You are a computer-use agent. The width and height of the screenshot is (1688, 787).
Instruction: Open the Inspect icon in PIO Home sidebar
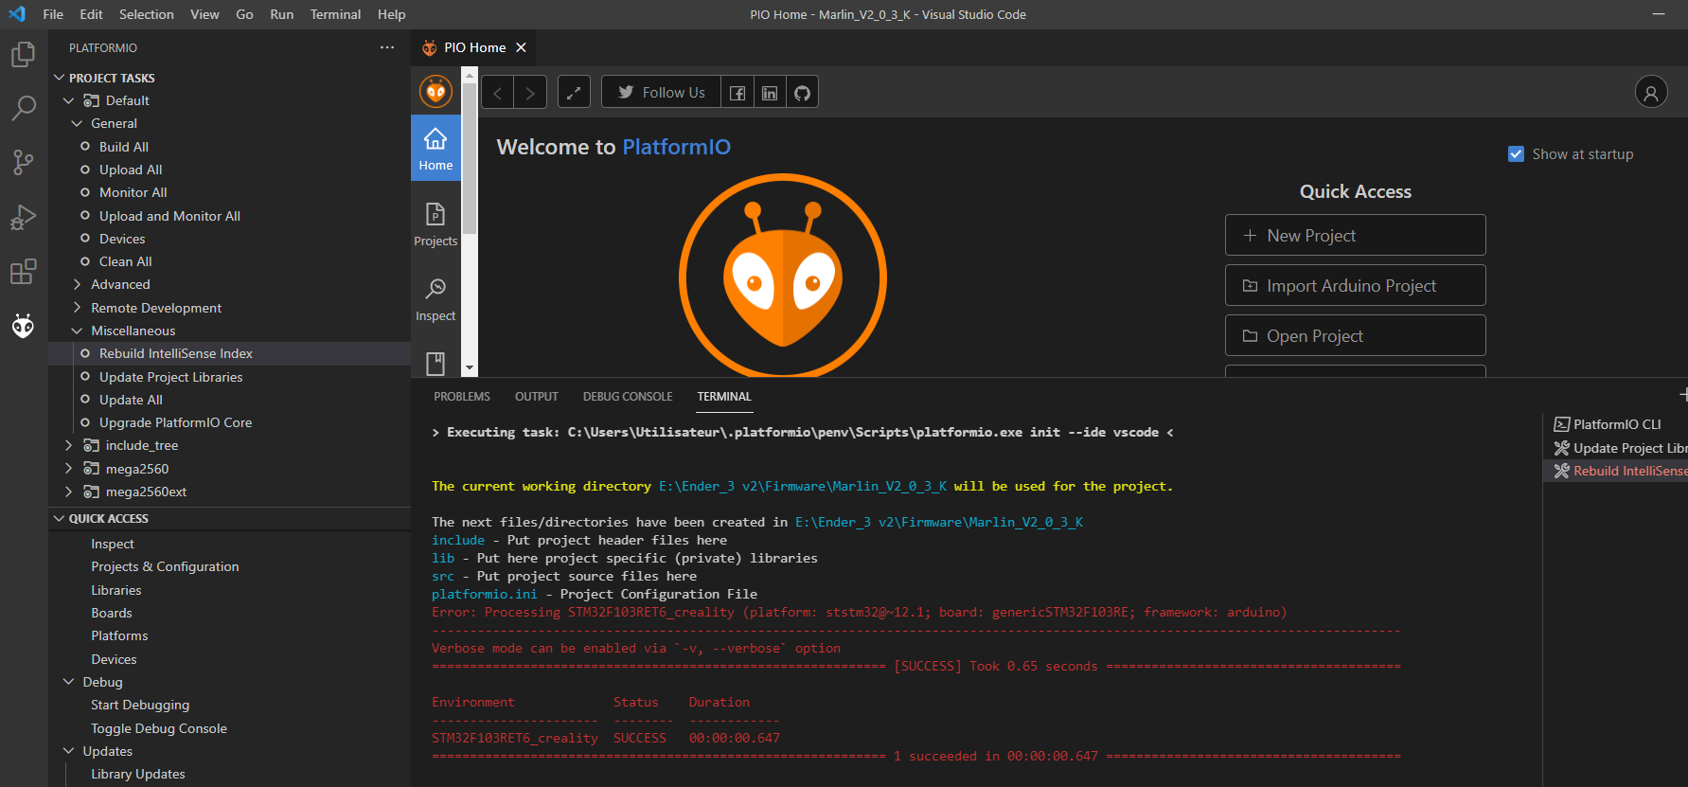click(x=435, y=300)
